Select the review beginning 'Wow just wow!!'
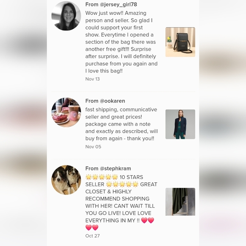246x246 pixels. click(121, 42)
